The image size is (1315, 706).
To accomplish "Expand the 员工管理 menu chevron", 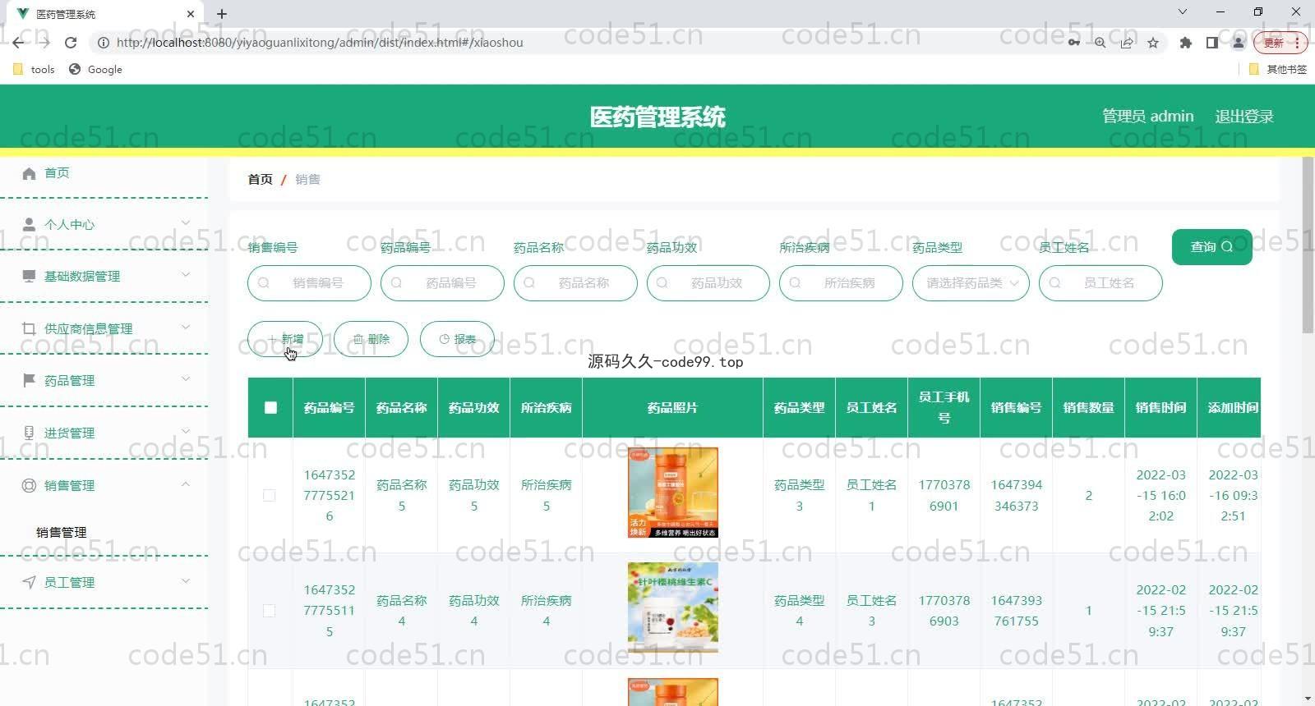I will 186,580.
